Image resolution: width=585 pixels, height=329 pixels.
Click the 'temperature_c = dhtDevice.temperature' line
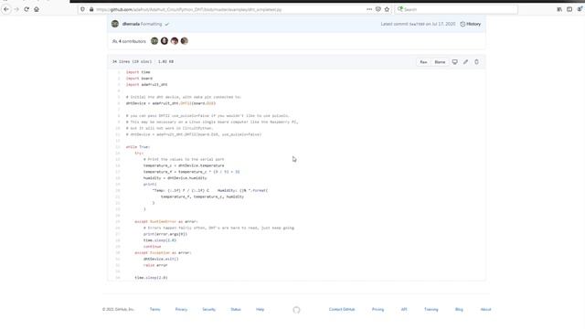tap(184, 165)
